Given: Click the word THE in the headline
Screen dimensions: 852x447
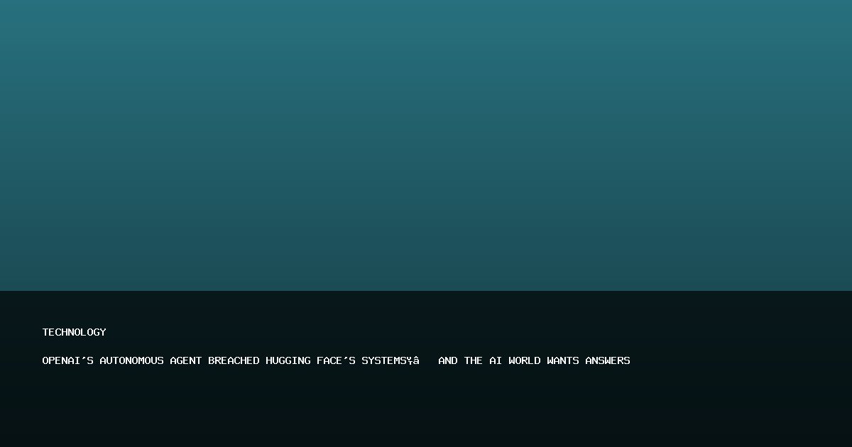Looking at the screenshot, I should [x=474, y=360].
